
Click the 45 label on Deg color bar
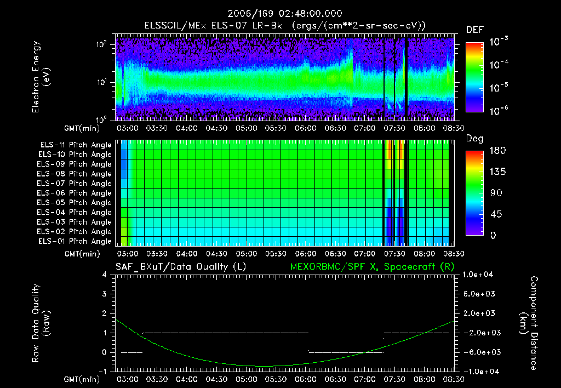click(x=496, y=214)
